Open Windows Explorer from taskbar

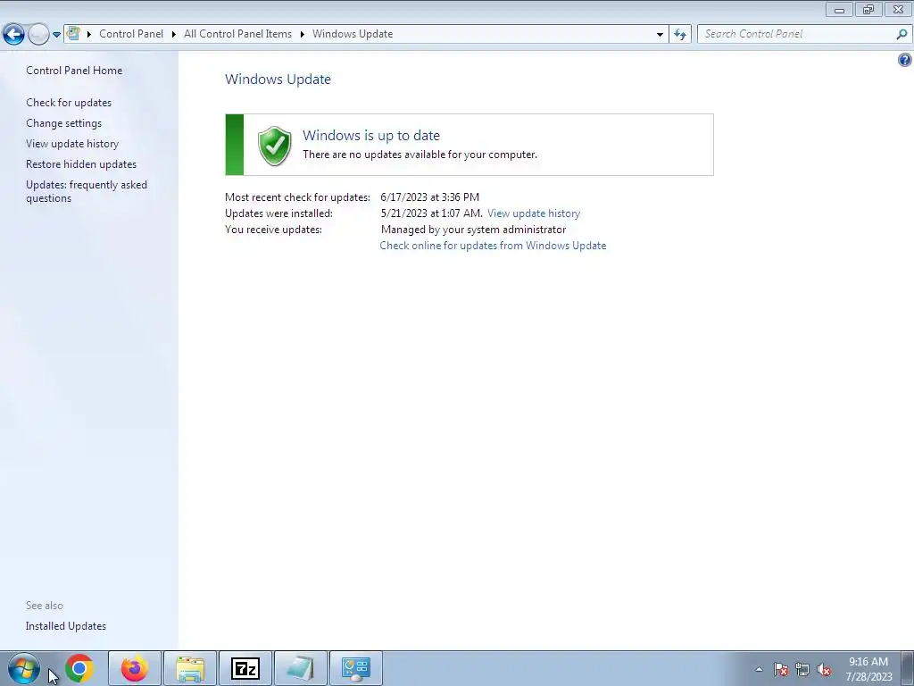point(190,668)
